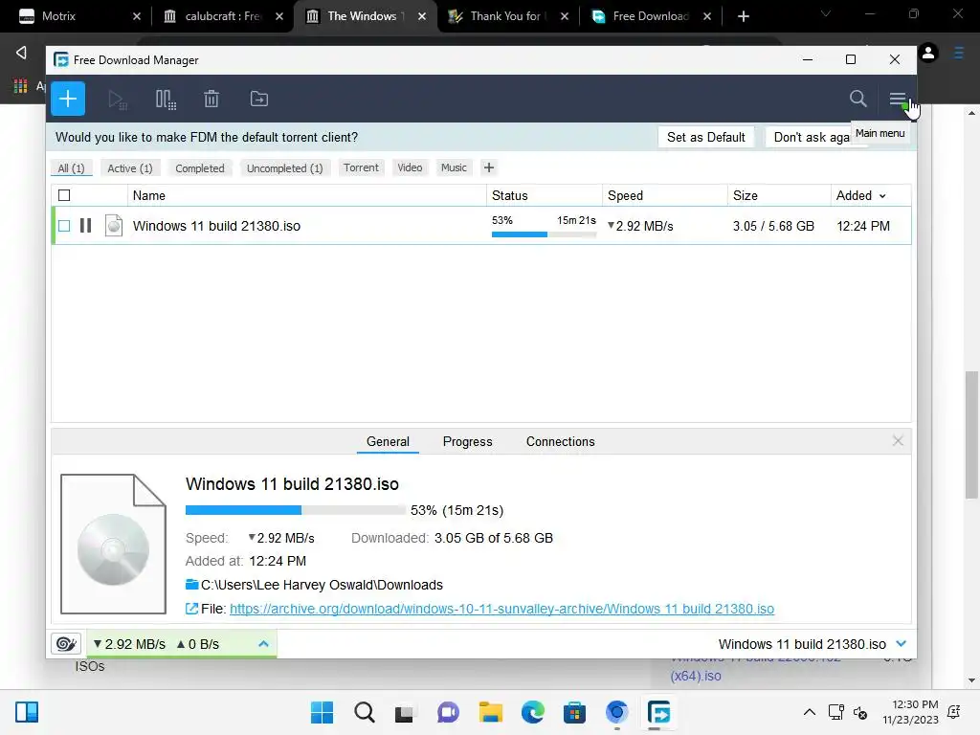The width and height of the screenshot is (980, 735).
Task: Show hidden system tray icons chevron
Action: click(809, 712)
